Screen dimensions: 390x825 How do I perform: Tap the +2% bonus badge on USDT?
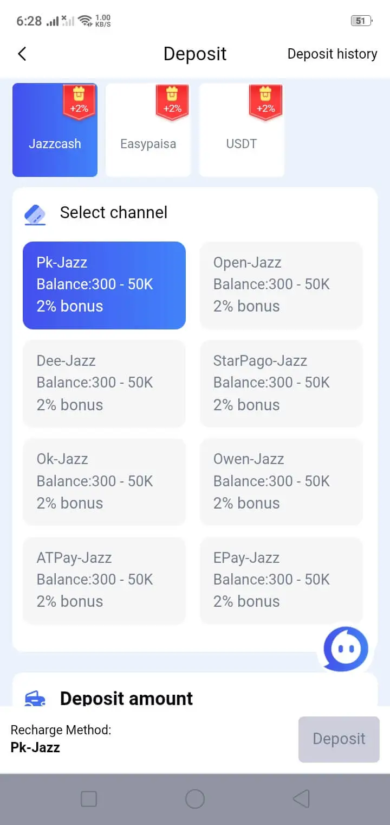[265, 102]
